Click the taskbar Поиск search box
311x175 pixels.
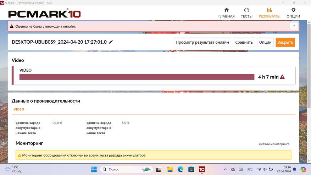[x=127, y=169]
